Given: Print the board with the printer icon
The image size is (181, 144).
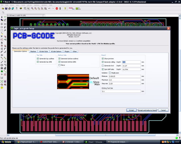Looking at the screenshot, I should (x=9, y=8).
